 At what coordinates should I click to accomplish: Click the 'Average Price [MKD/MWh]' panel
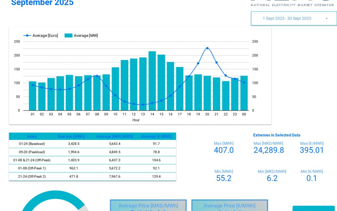coord(148,206)
